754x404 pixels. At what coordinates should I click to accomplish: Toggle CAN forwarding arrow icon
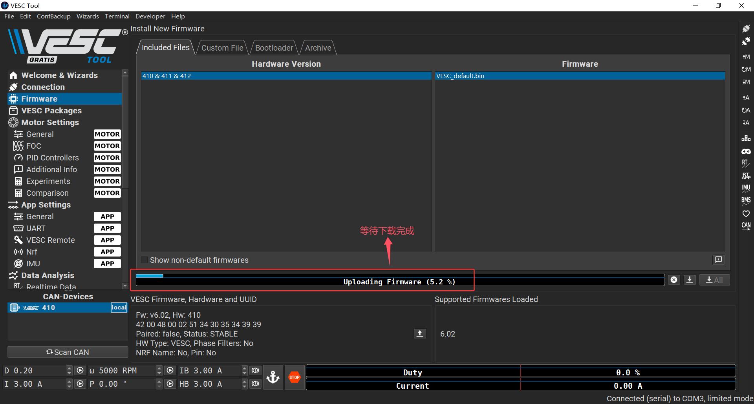tap(746, 226)
